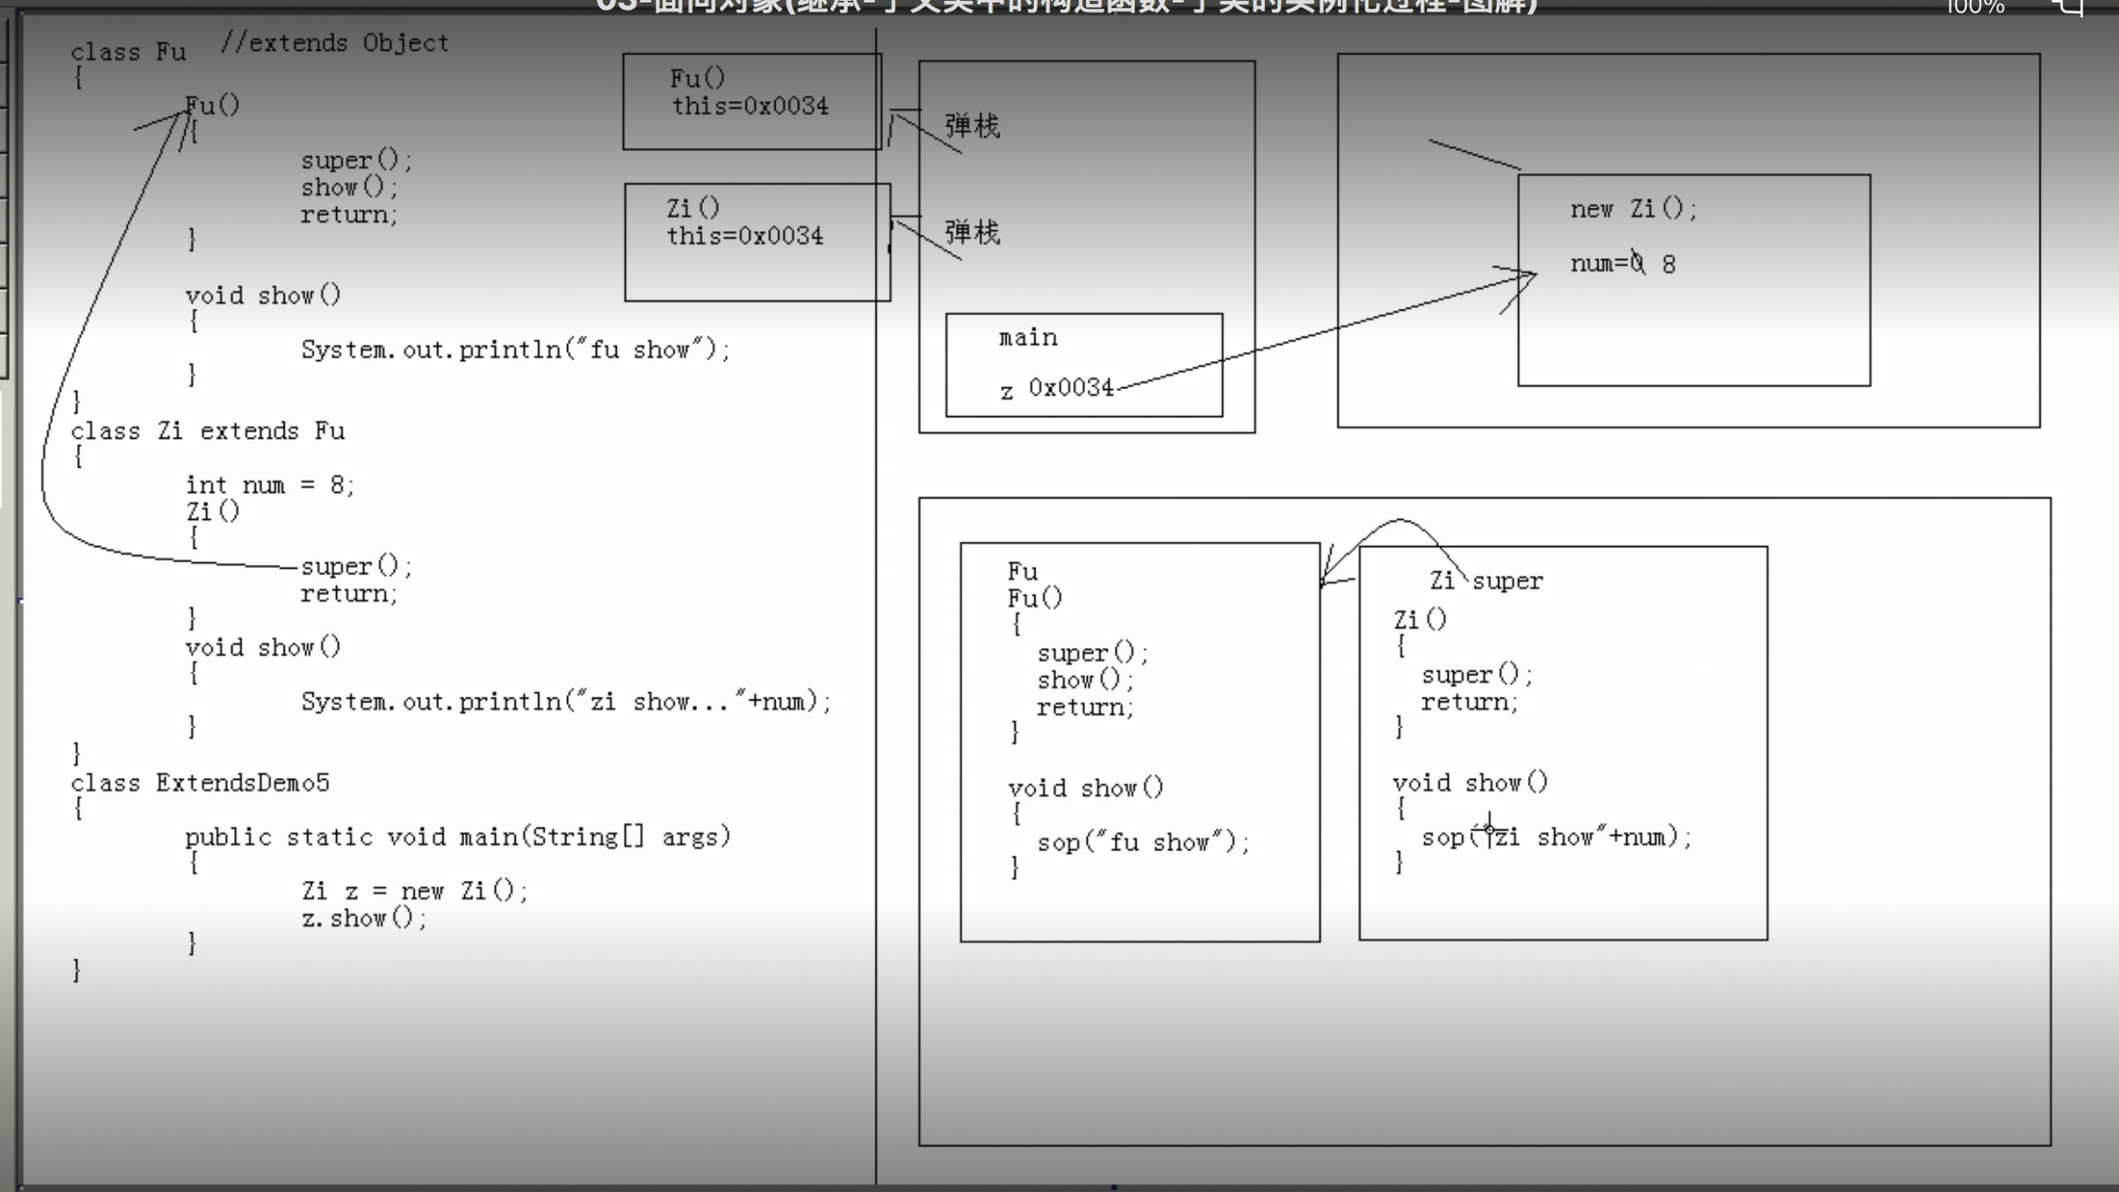Click "this=0x0034" in the Zi() stack frame
The width and height of the screenshot is (2119, 1192).
745,236
